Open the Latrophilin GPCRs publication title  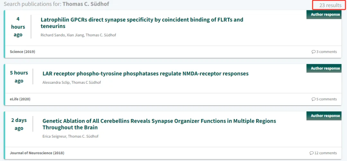point(142,23)
